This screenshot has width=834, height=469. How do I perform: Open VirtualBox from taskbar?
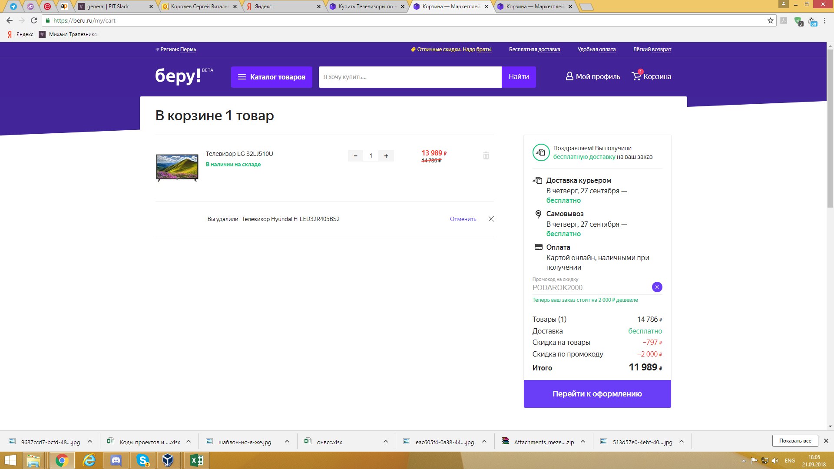pyautogui.click(x=168, y=460)
